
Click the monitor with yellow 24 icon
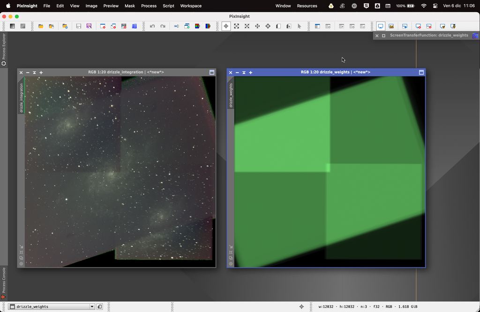click(x=391, y=26)
